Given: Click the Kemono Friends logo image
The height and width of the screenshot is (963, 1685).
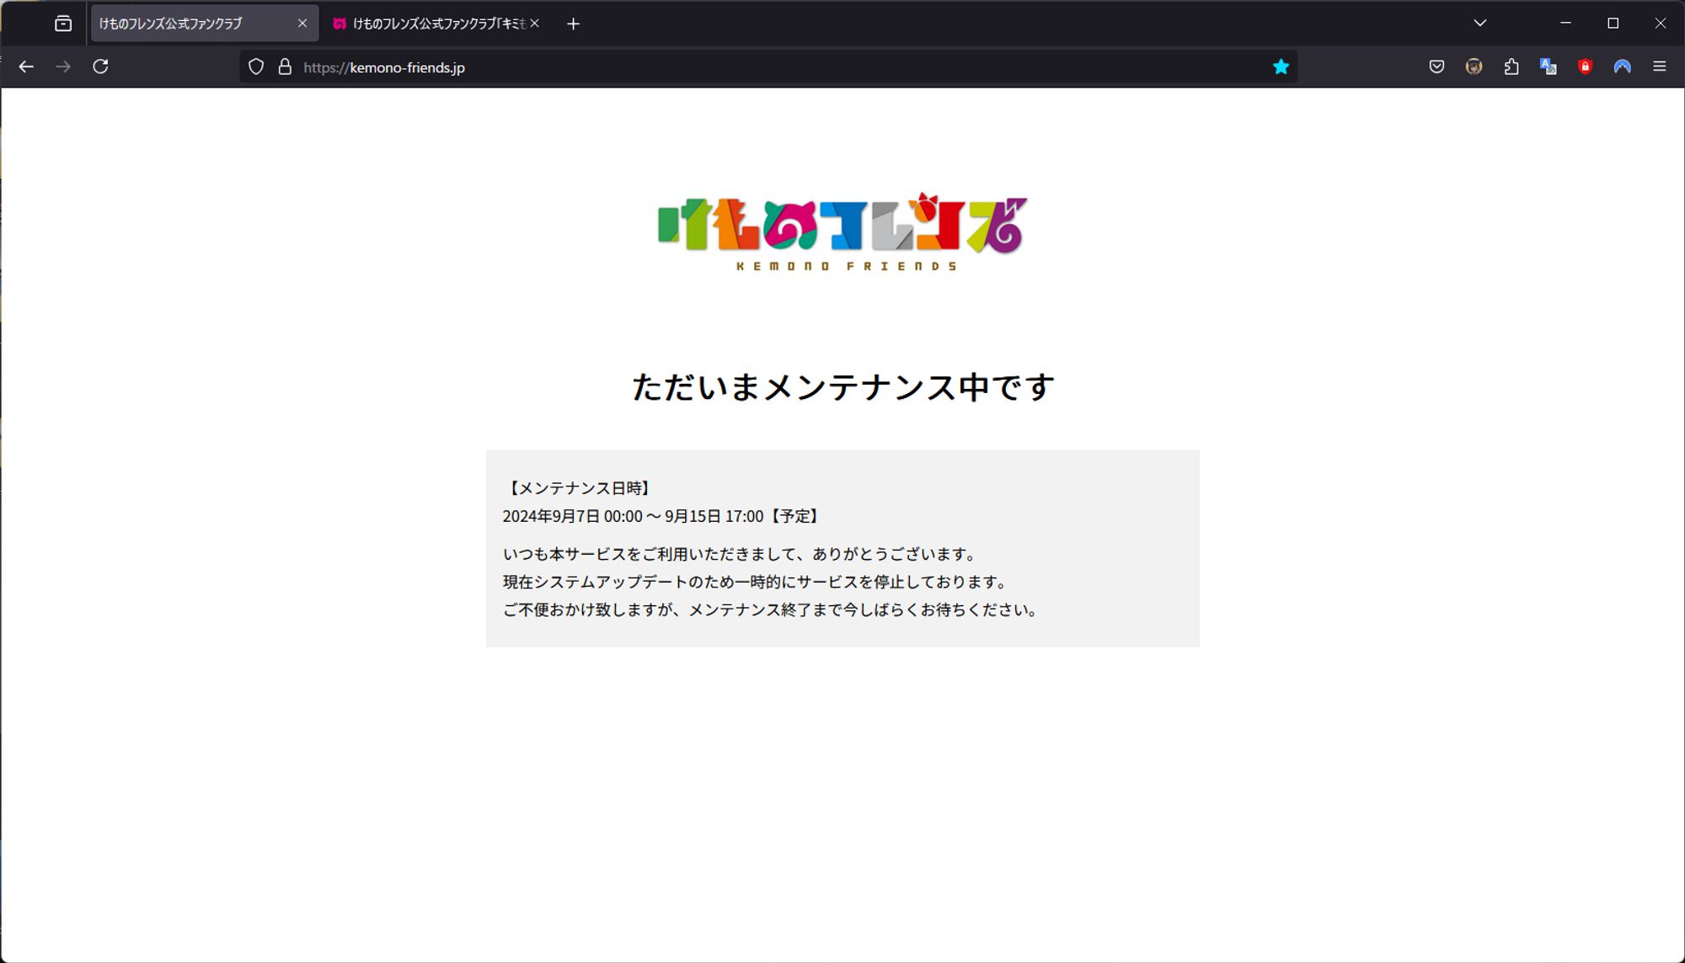Looking at the screenshot, I should (842, 231).
